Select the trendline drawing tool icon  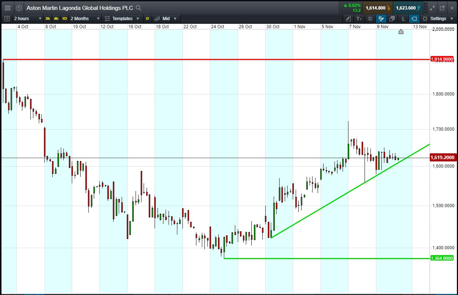point(348,18)
